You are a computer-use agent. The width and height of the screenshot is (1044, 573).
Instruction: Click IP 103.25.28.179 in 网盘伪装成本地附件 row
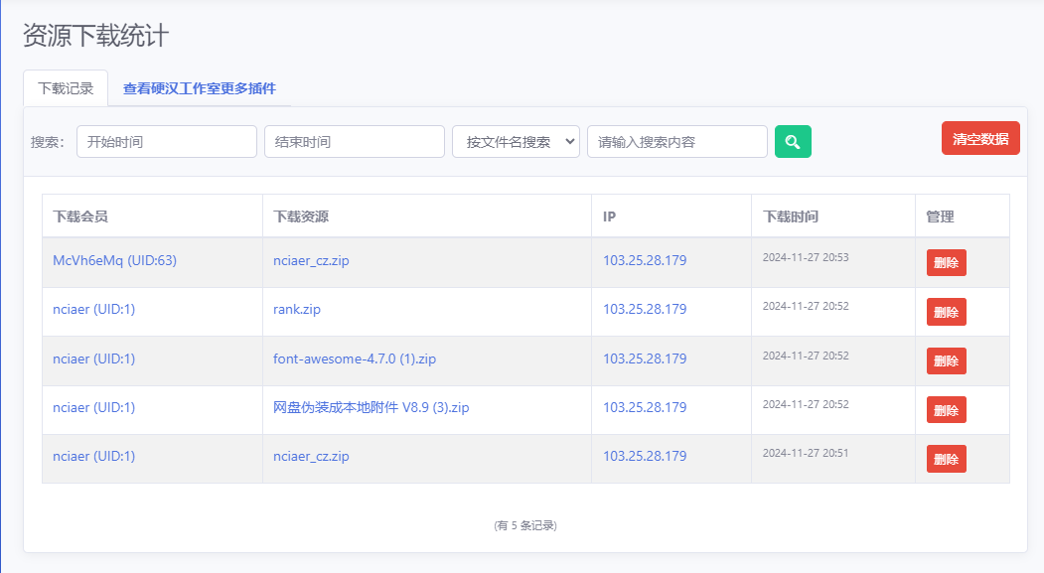[645, 407]
